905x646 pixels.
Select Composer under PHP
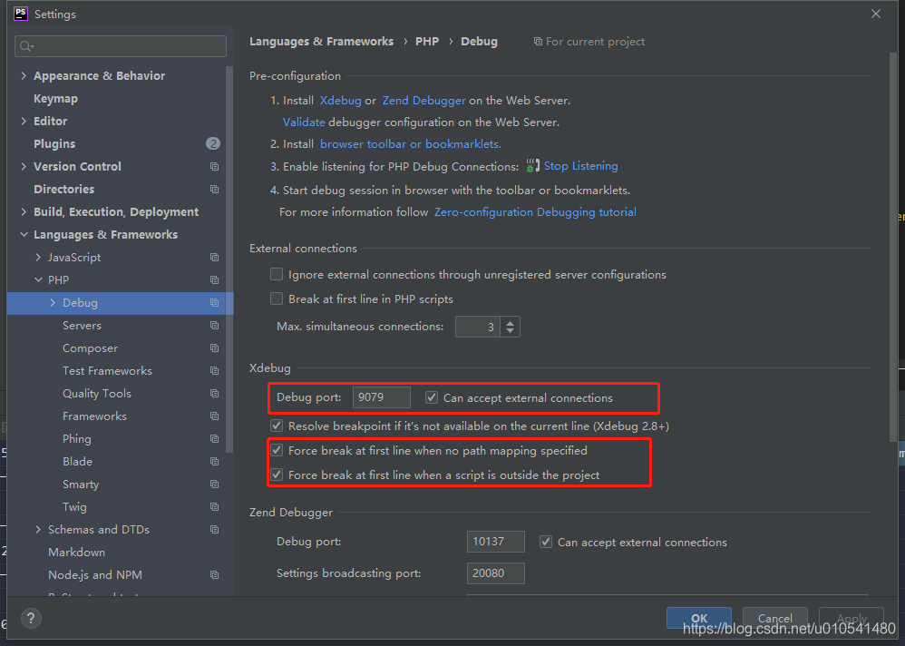pos(90,348)
